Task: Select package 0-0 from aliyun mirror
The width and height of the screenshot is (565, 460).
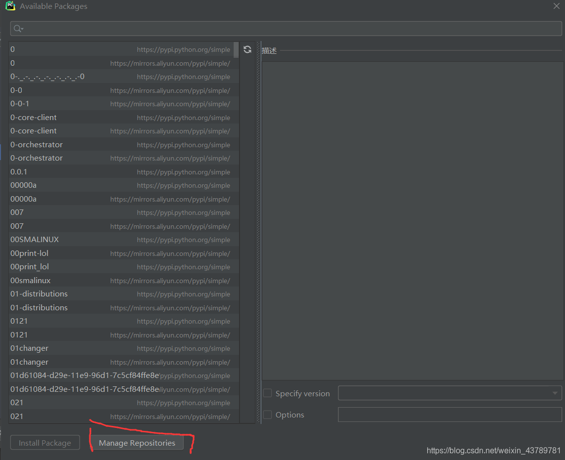Action: pos(124,90)
